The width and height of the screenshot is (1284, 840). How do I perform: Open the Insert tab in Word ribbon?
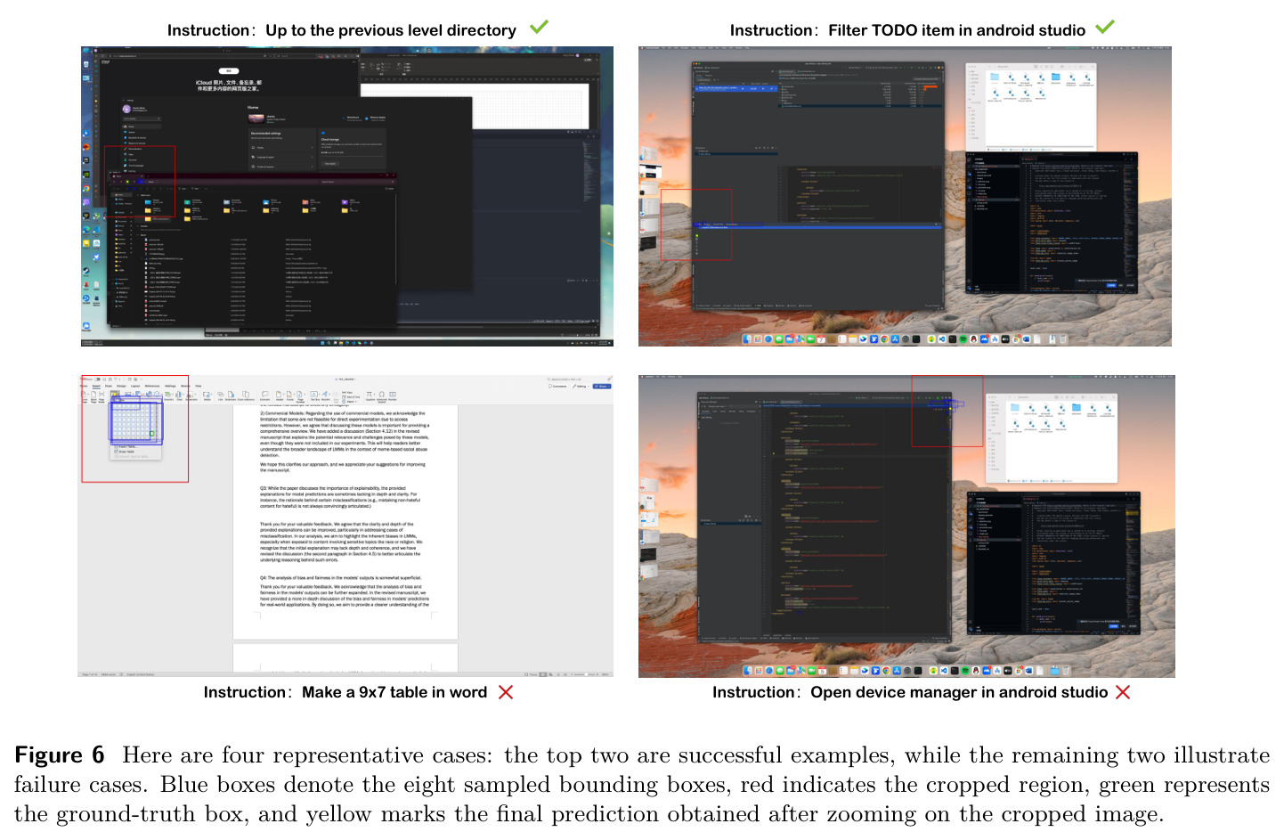(96, 386)
